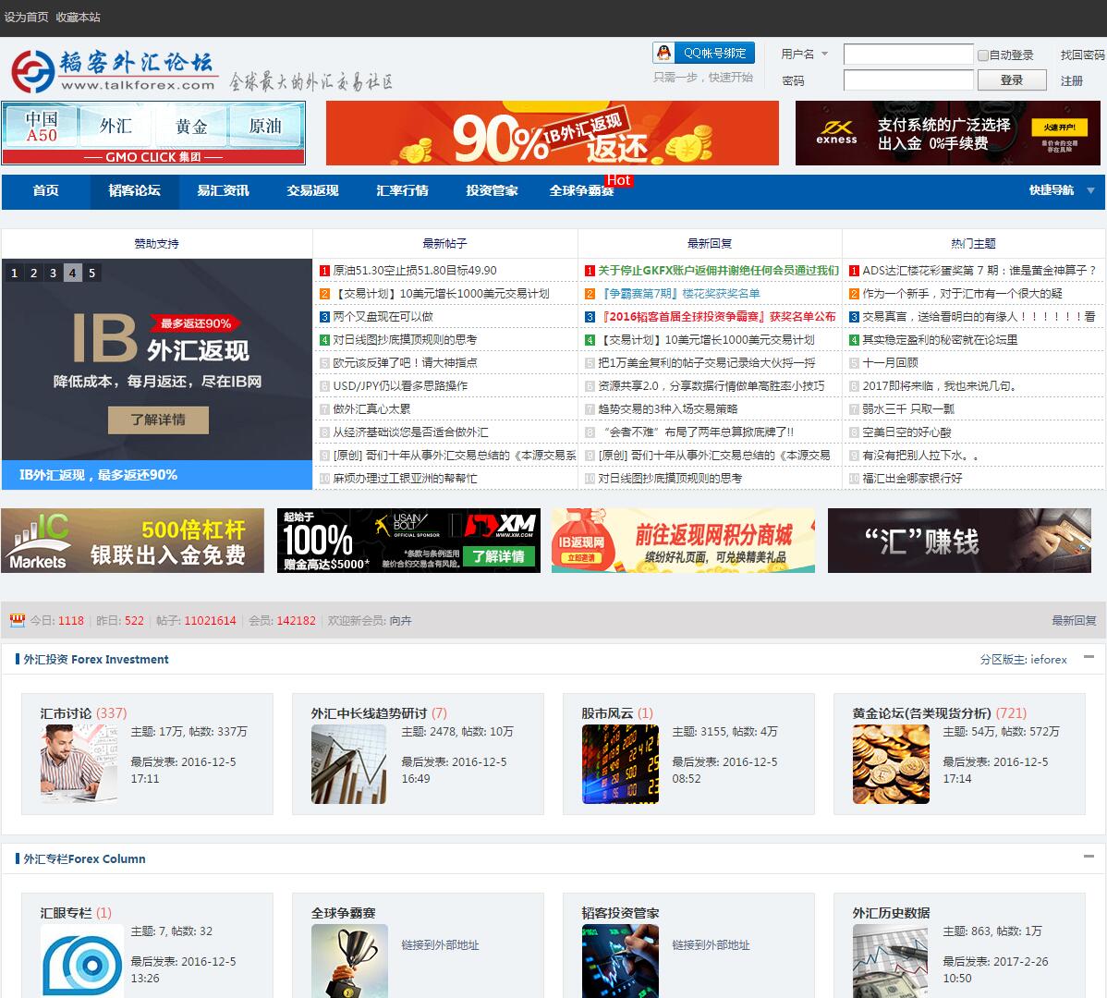Image resolution: width=1107 pixels, height=998 pixels.
Task: Click the stats icon beside 今日 count
Action: click(18, 620)
